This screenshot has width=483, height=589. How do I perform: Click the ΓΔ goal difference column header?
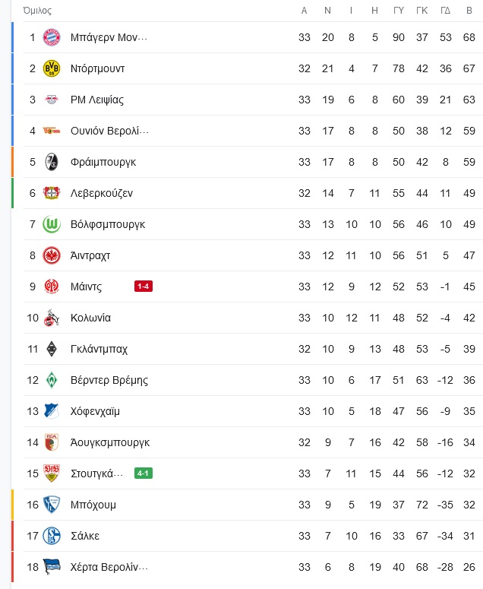point(446,11)
